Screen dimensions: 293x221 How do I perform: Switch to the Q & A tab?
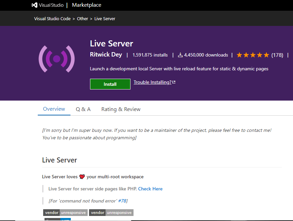(83, 109)
